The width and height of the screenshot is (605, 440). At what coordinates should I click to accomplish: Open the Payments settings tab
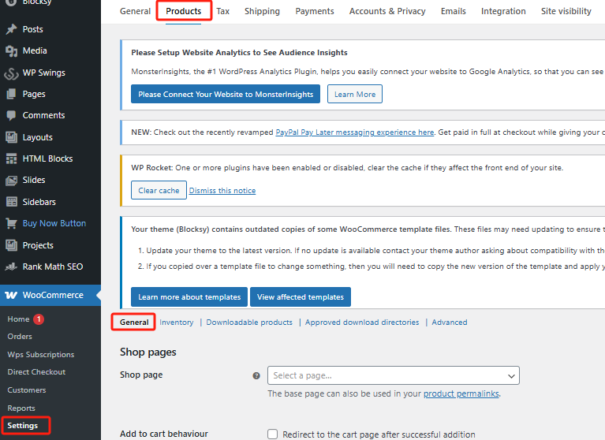(314, 11)
